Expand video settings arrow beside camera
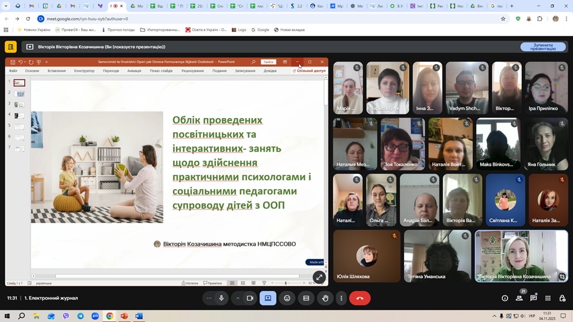This screenshot has width=573, height=322. click(238, 298)
